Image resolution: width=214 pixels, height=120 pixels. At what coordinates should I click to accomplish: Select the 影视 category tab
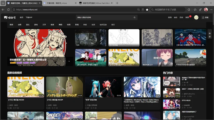[x=77, y=25]
